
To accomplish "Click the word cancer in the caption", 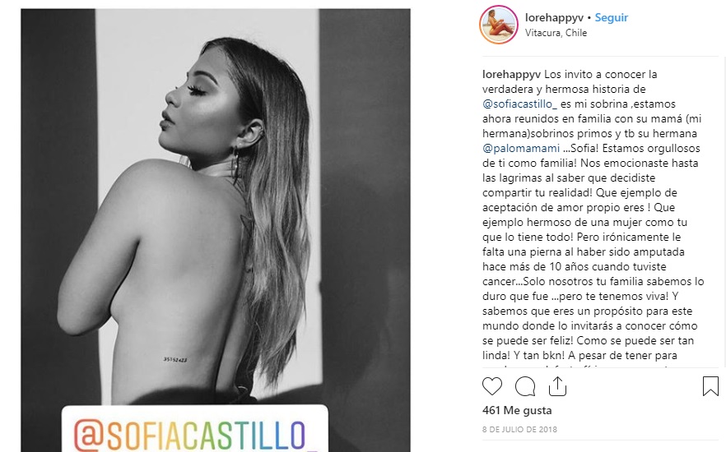I will click(x=499, y=281).
